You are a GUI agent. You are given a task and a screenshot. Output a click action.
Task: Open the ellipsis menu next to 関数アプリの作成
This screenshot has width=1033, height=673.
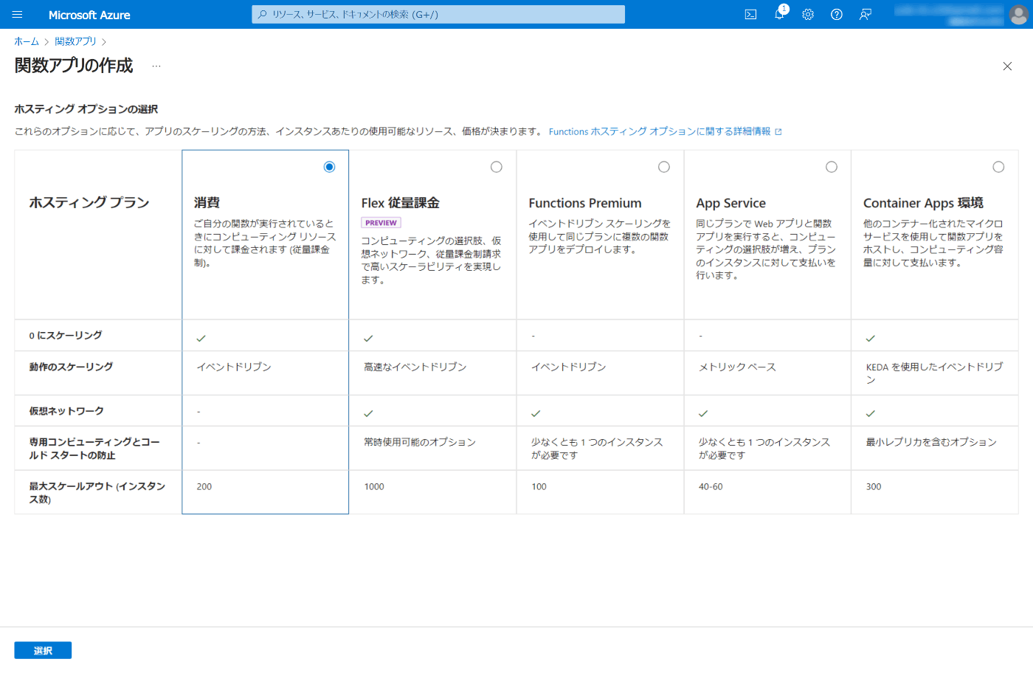(156, 66)
